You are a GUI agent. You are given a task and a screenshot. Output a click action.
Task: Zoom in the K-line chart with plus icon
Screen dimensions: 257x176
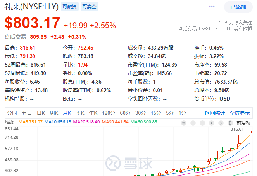[193, 123]
